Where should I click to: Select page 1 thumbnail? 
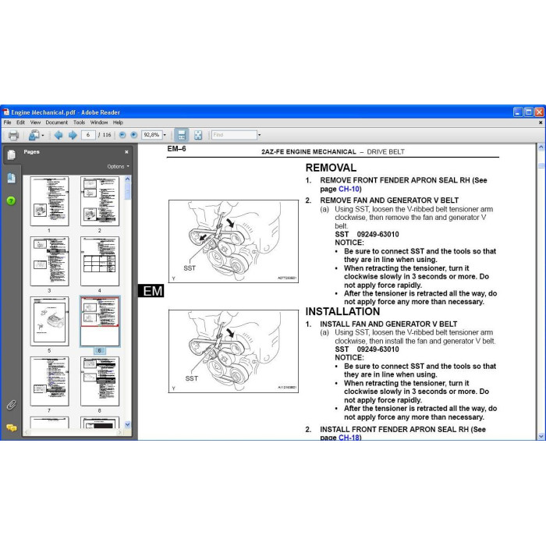(49, 201)
